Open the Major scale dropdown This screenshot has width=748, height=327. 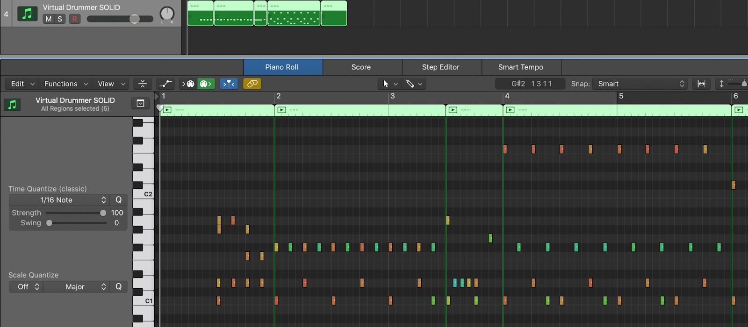coord(77,286)
